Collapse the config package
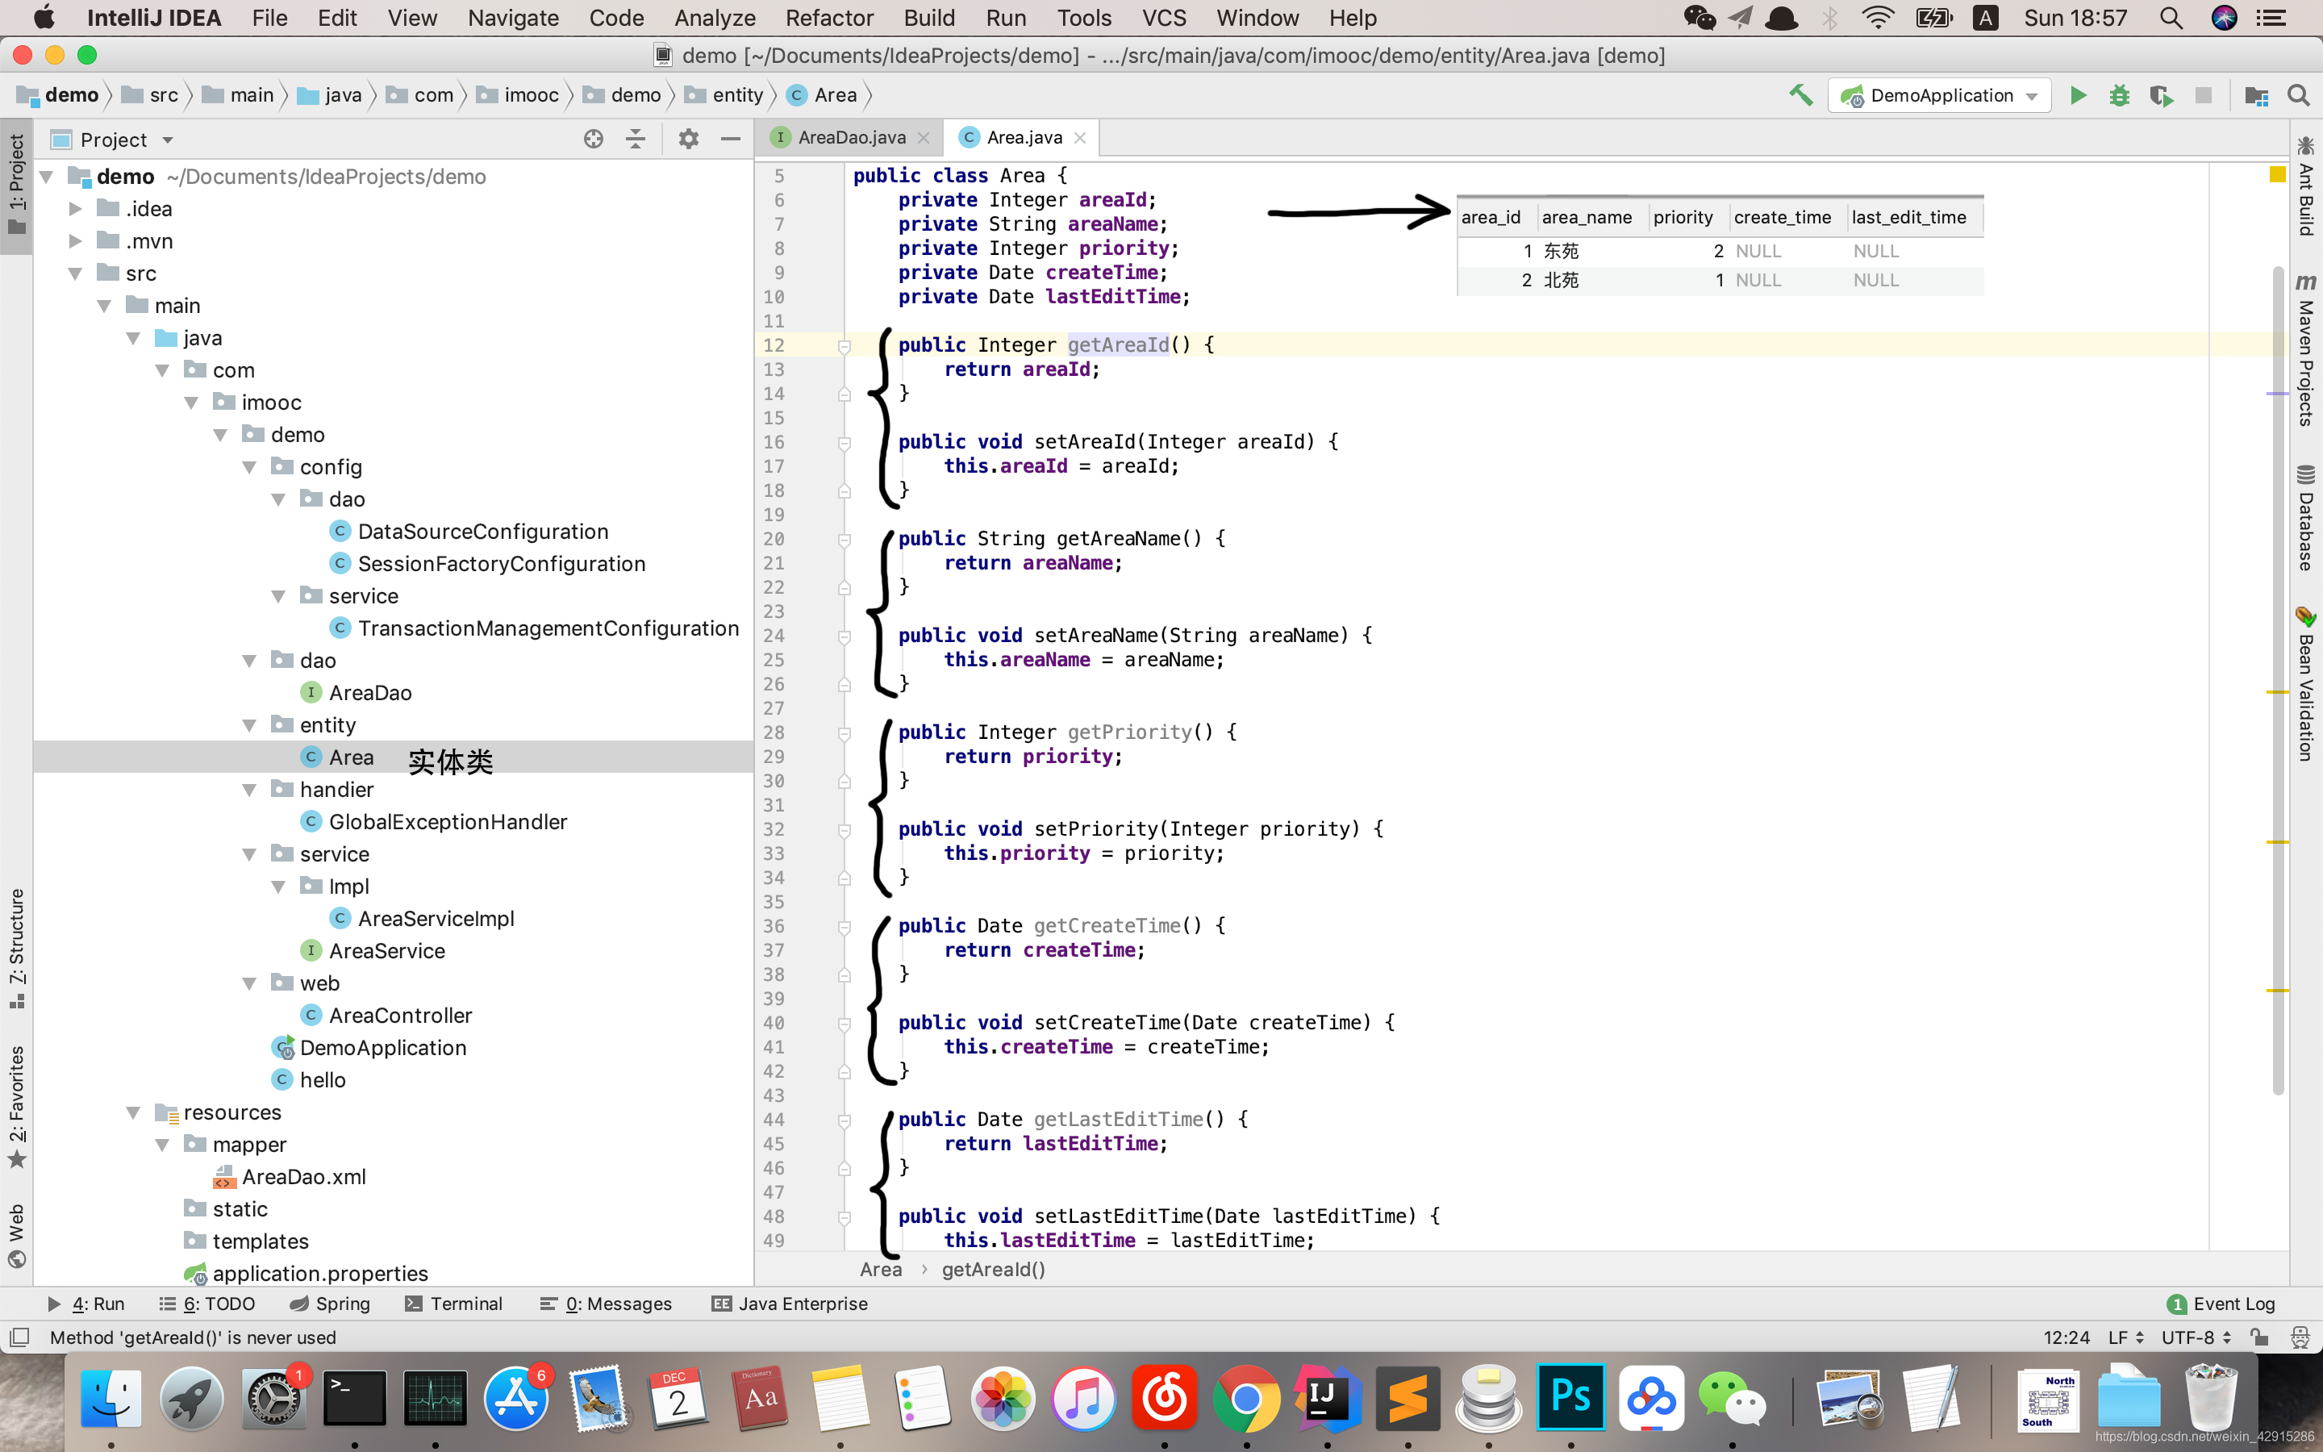The image size is (2323, 1452). click(x=249, y=468)
